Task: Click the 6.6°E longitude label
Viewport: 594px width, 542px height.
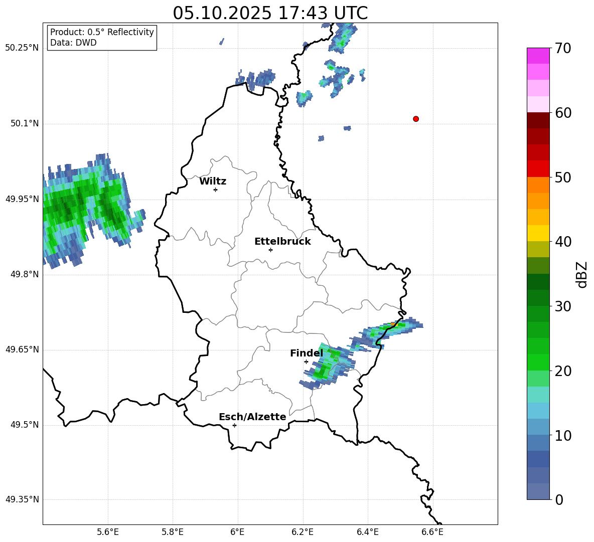Action: 432,532
